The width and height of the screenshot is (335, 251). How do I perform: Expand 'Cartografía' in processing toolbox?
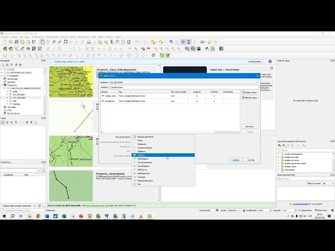point(278,169)
